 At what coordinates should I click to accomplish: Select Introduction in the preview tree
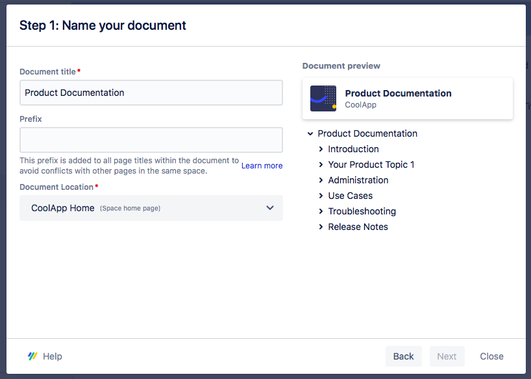353,149
